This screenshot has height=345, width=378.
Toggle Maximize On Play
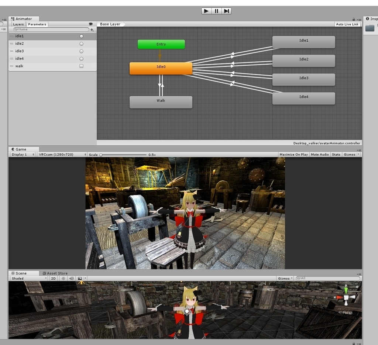(x=293, y=155)
